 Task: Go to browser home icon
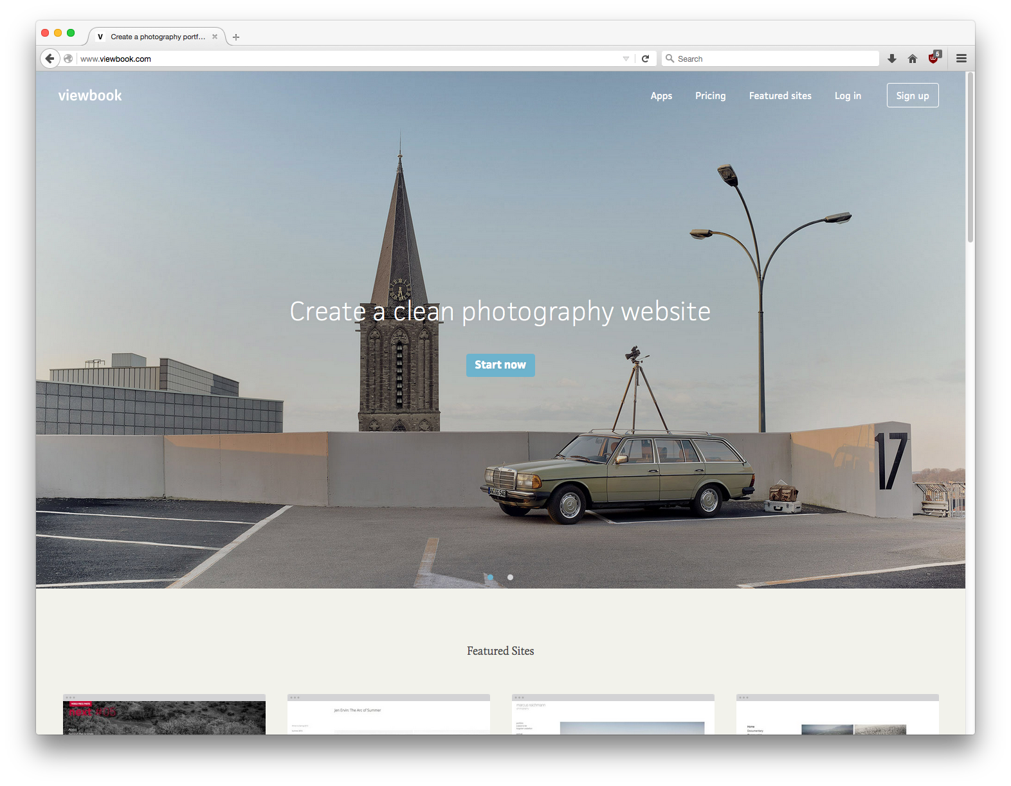pos(912,59)
